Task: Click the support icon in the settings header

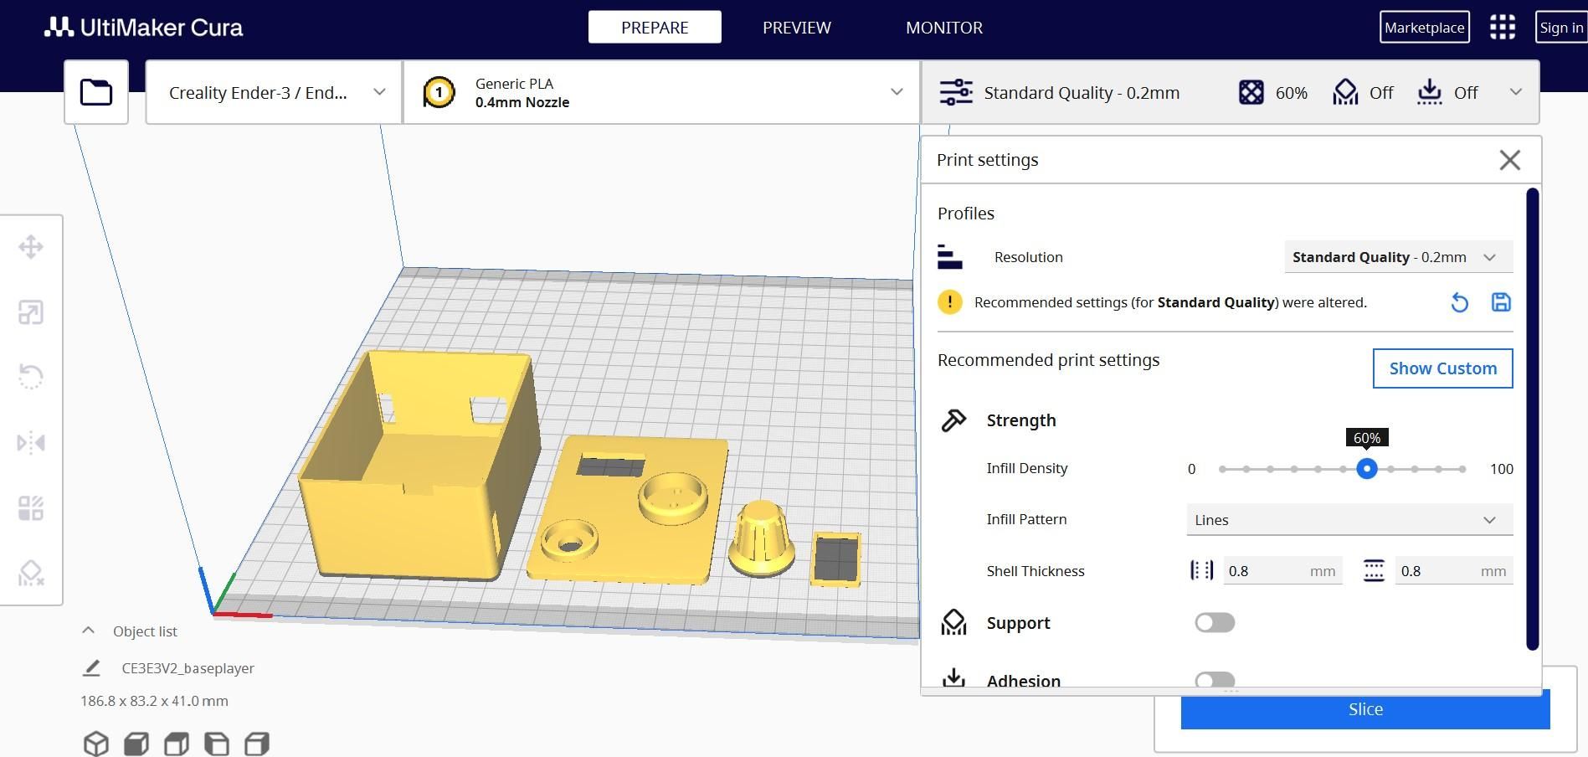Action: click(1345, 92)
